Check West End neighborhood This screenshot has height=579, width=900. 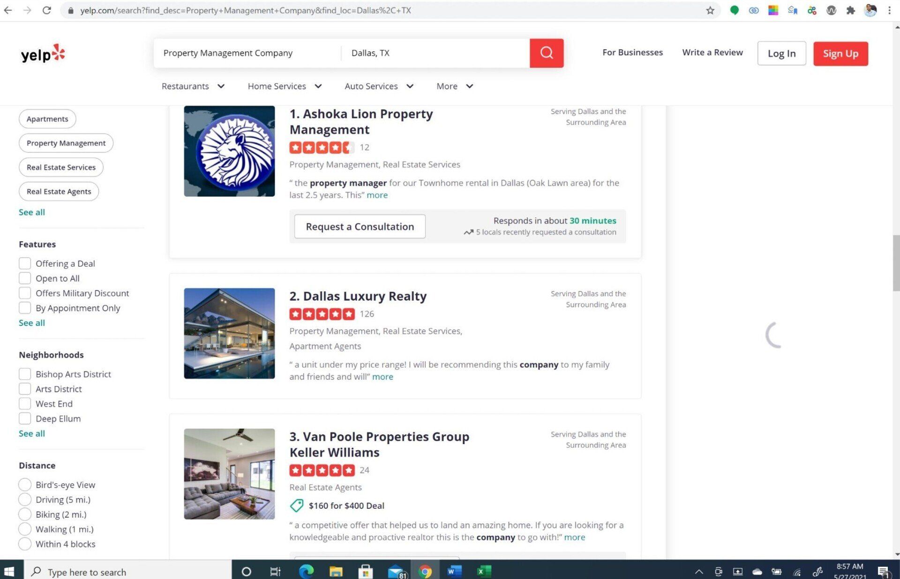(25, 404)
